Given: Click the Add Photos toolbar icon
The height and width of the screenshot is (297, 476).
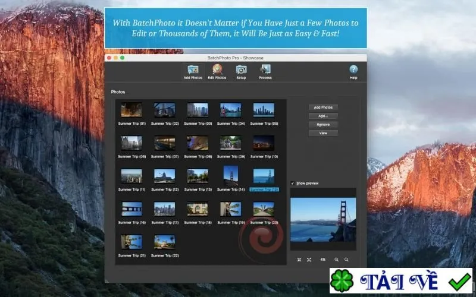Looking at the screenshot, I should pyautogui.click(x=193, y=72).
